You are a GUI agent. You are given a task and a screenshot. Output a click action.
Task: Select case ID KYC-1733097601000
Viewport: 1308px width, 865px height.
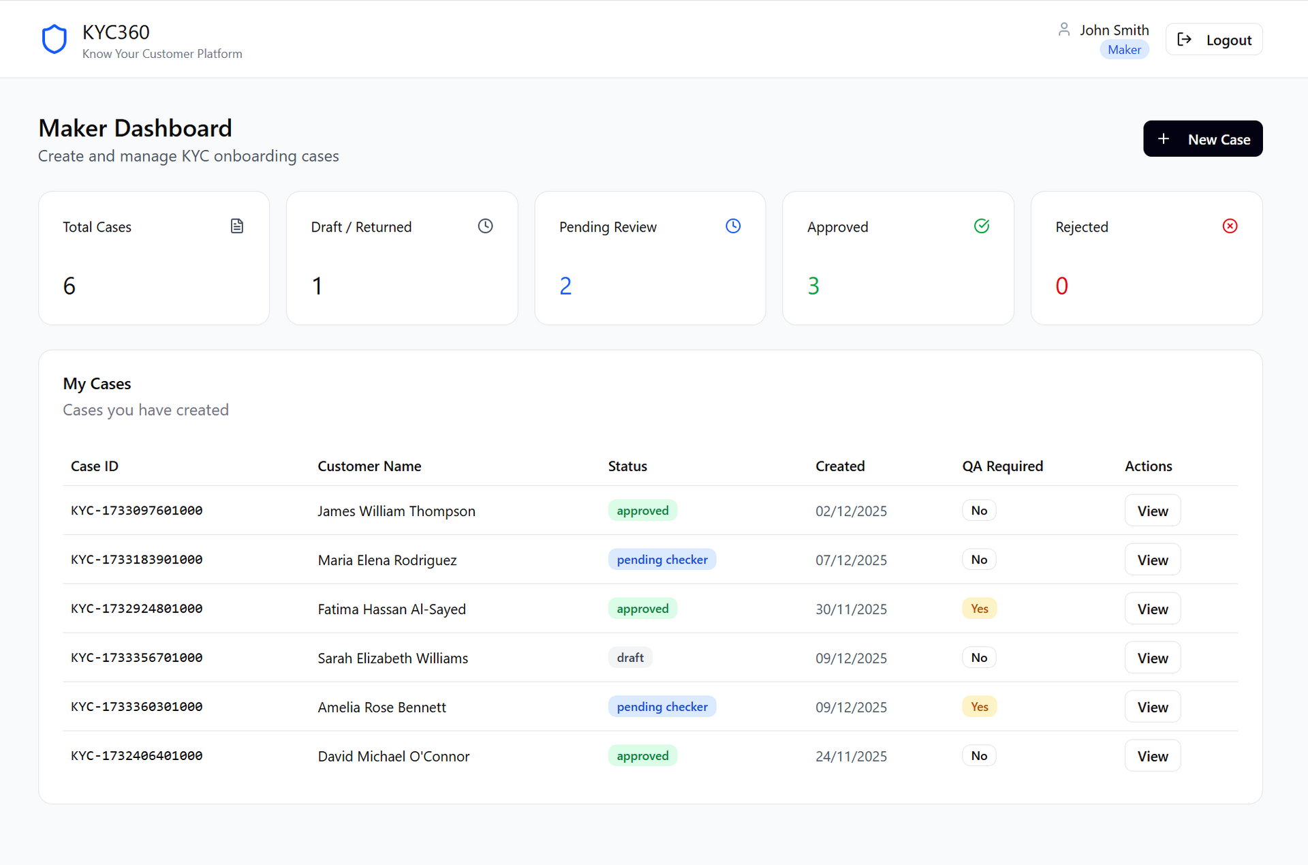tap(137, 511)
